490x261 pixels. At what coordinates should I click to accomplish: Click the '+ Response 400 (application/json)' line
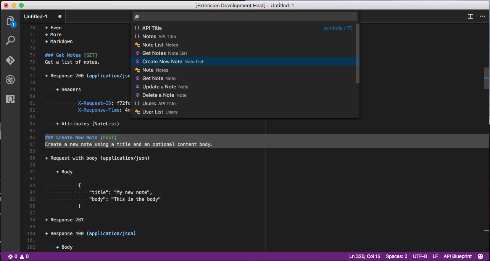point(90,234)
